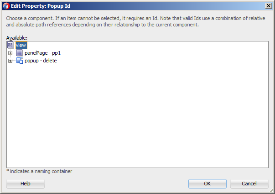Choose popup - delete in the tree
Viewport: 275px width, 194px height.
[41, 61]
